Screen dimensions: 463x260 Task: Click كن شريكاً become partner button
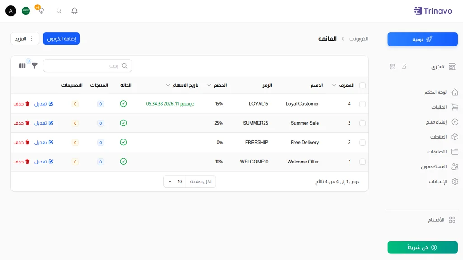[x=423, y=247]
